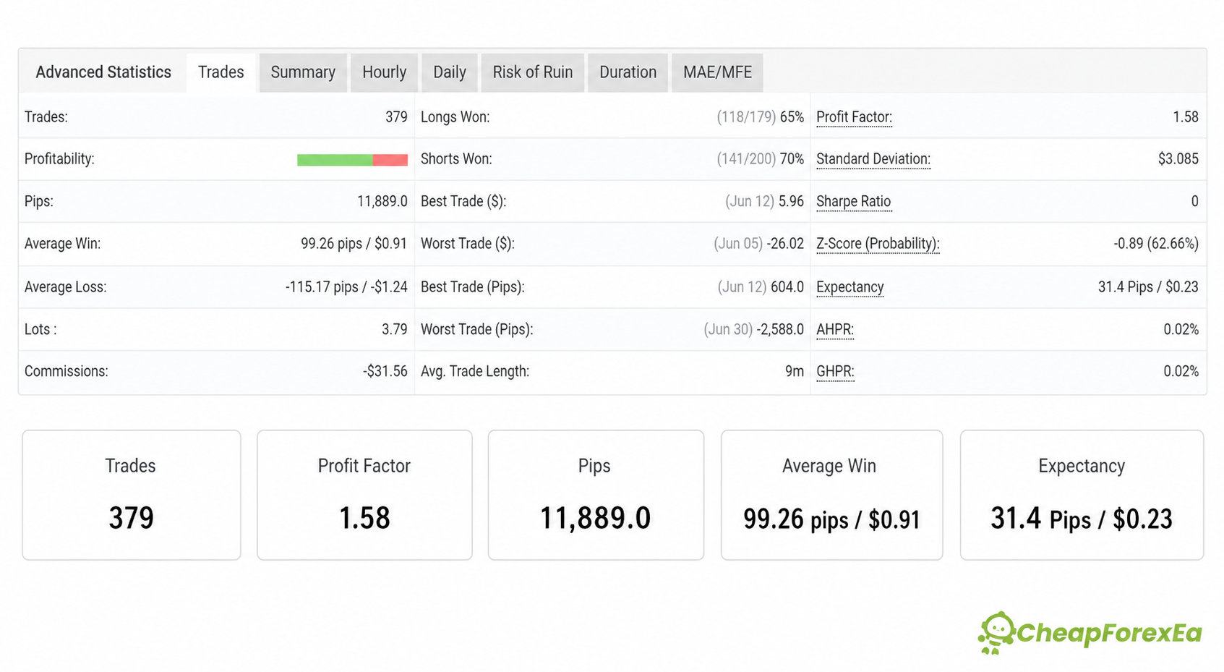Click the CheapForexEa robot logo icon
Viewport: 1224px width, 672px height.
[x=996, y=633]
